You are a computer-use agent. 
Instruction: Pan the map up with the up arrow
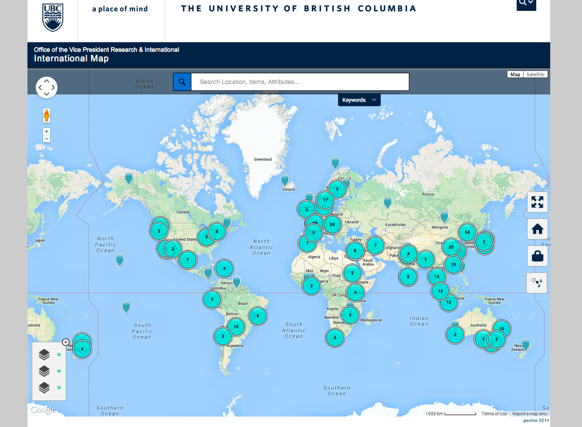coord(47,81)
